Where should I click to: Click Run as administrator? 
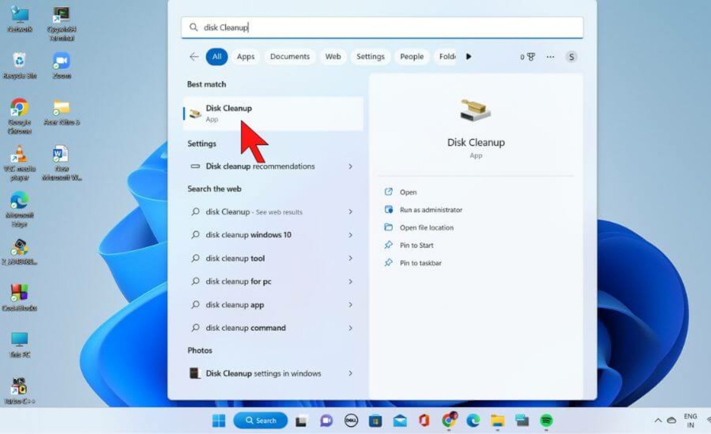(x=431, y=210)
